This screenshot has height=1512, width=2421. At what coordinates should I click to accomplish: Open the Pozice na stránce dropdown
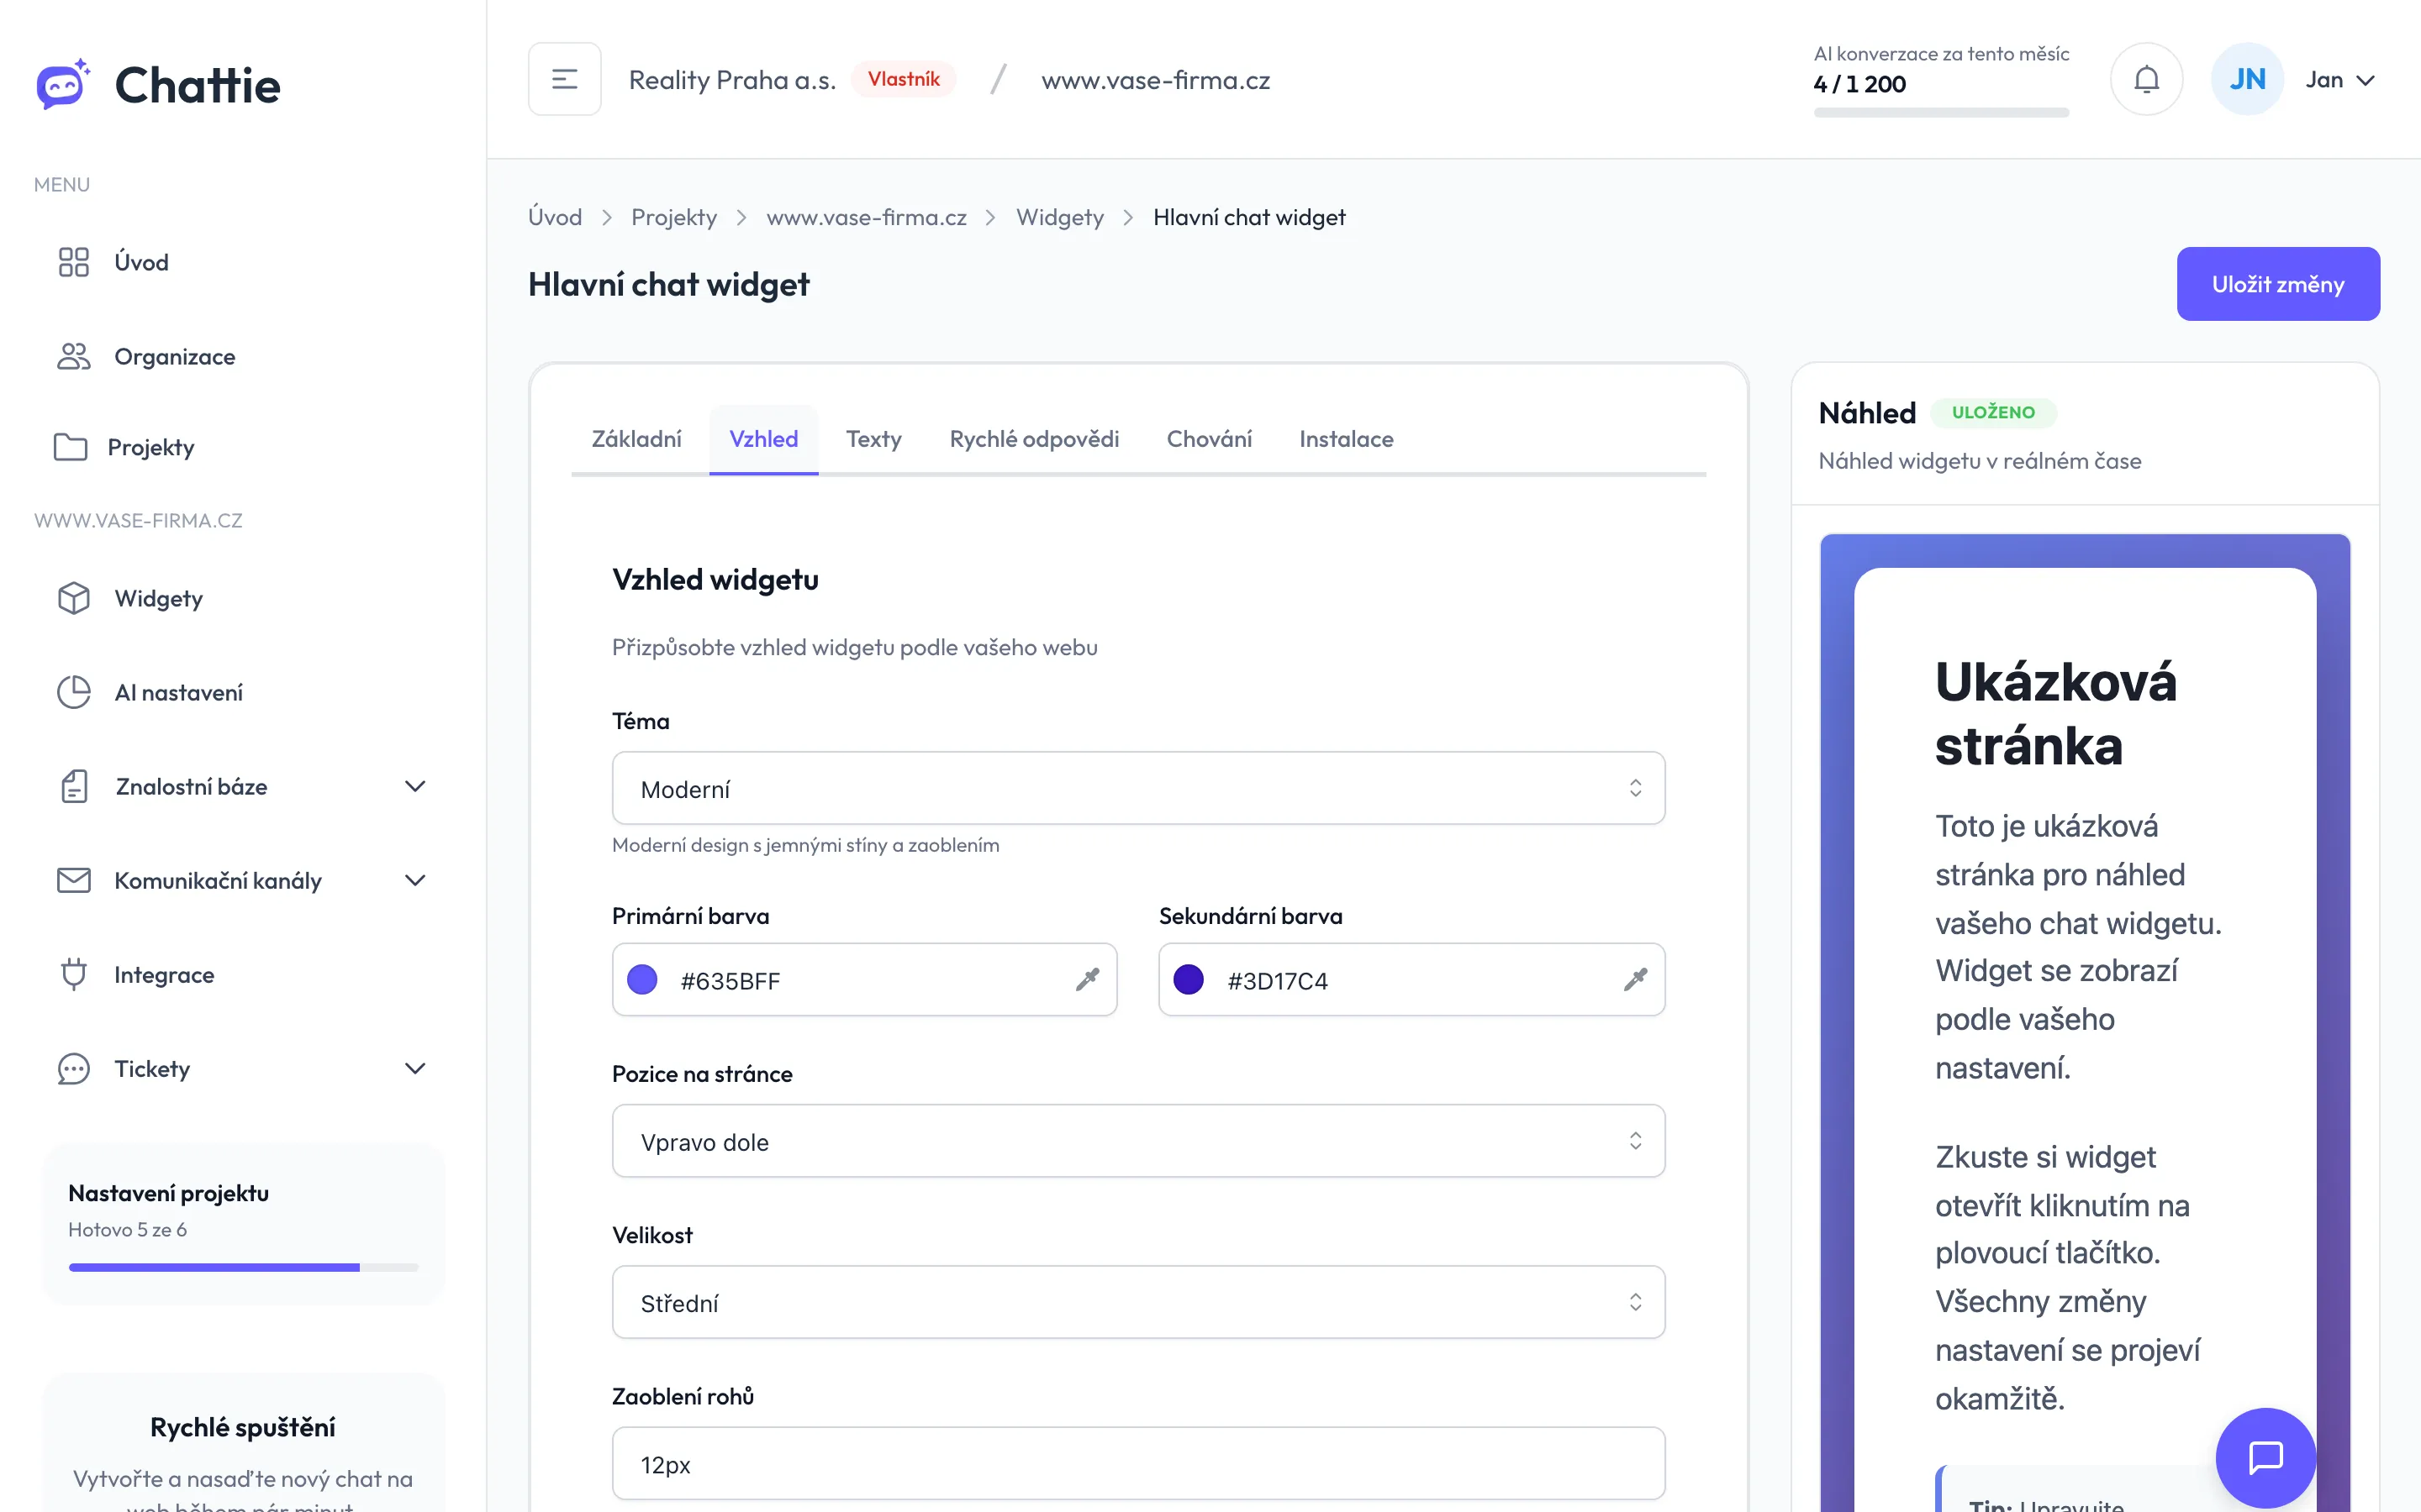coord(1138,1141)
